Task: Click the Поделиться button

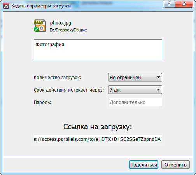Action: tap(143, 165)
